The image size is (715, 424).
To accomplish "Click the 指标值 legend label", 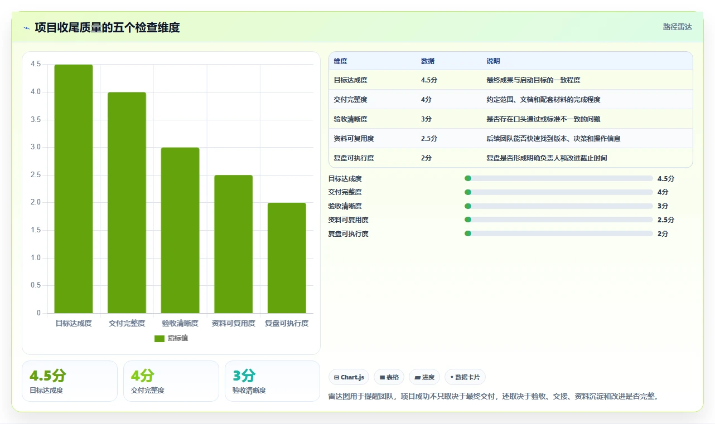I will 178,338.
